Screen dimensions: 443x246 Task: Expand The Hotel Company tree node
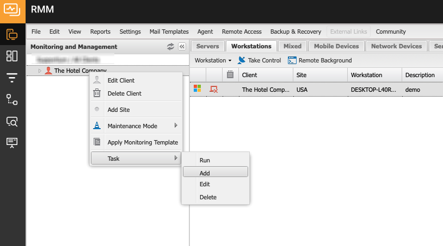[40, 71]
